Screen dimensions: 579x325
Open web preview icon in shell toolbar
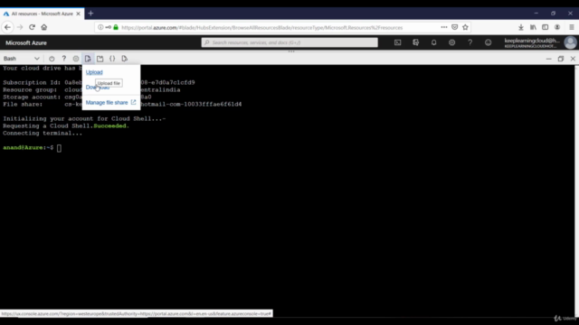click(125, 59)
